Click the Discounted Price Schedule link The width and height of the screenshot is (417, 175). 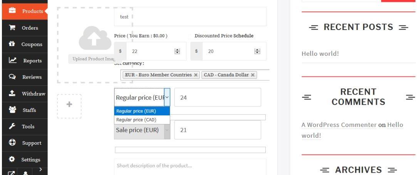click(x=224, y=36)
